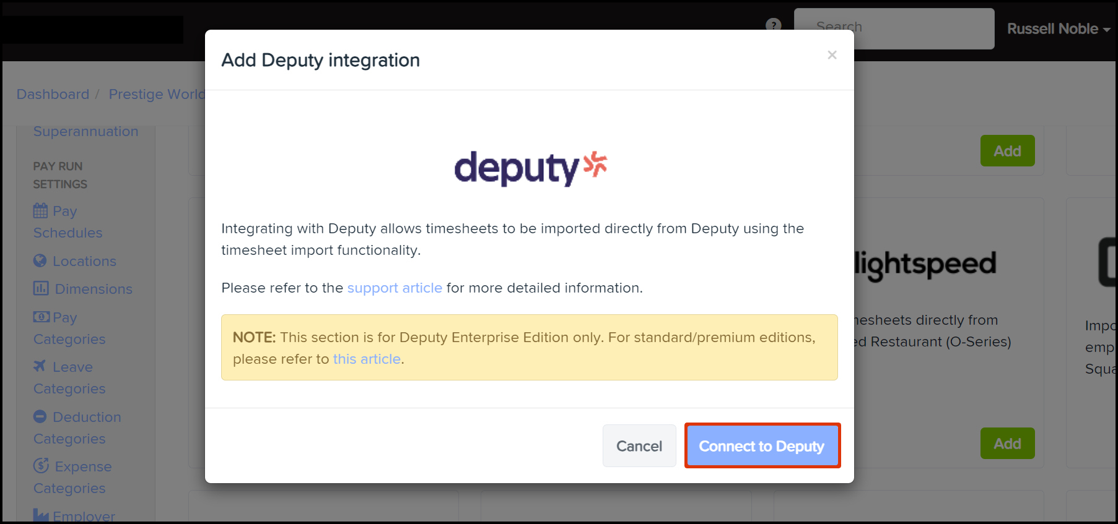1118x524 pixels.
Task: Click the Search input field
Action: point(894,28)
